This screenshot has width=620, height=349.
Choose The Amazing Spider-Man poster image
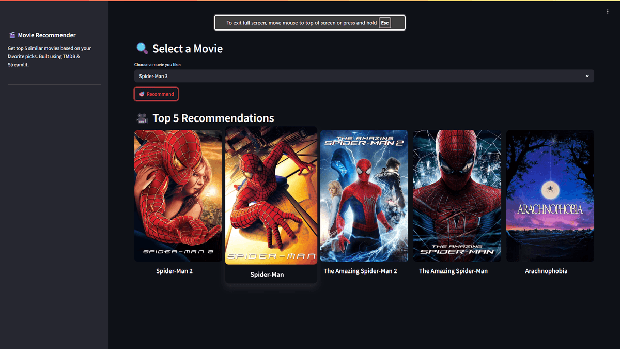pyautogui.click(x=457, y=195)
